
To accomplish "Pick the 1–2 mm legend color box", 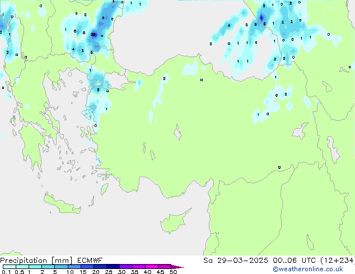I will [x=35, y=267].
